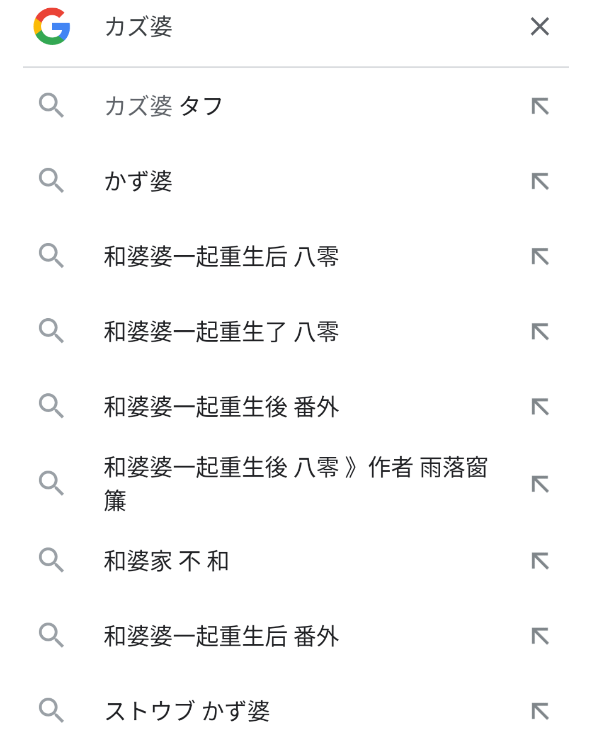Insert 雨落窗簾 suggestion with arrow icon
The image size is (592, 751).
[540, 484]
